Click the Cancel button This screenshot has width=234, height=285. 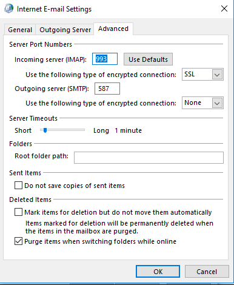coord(207,272)
